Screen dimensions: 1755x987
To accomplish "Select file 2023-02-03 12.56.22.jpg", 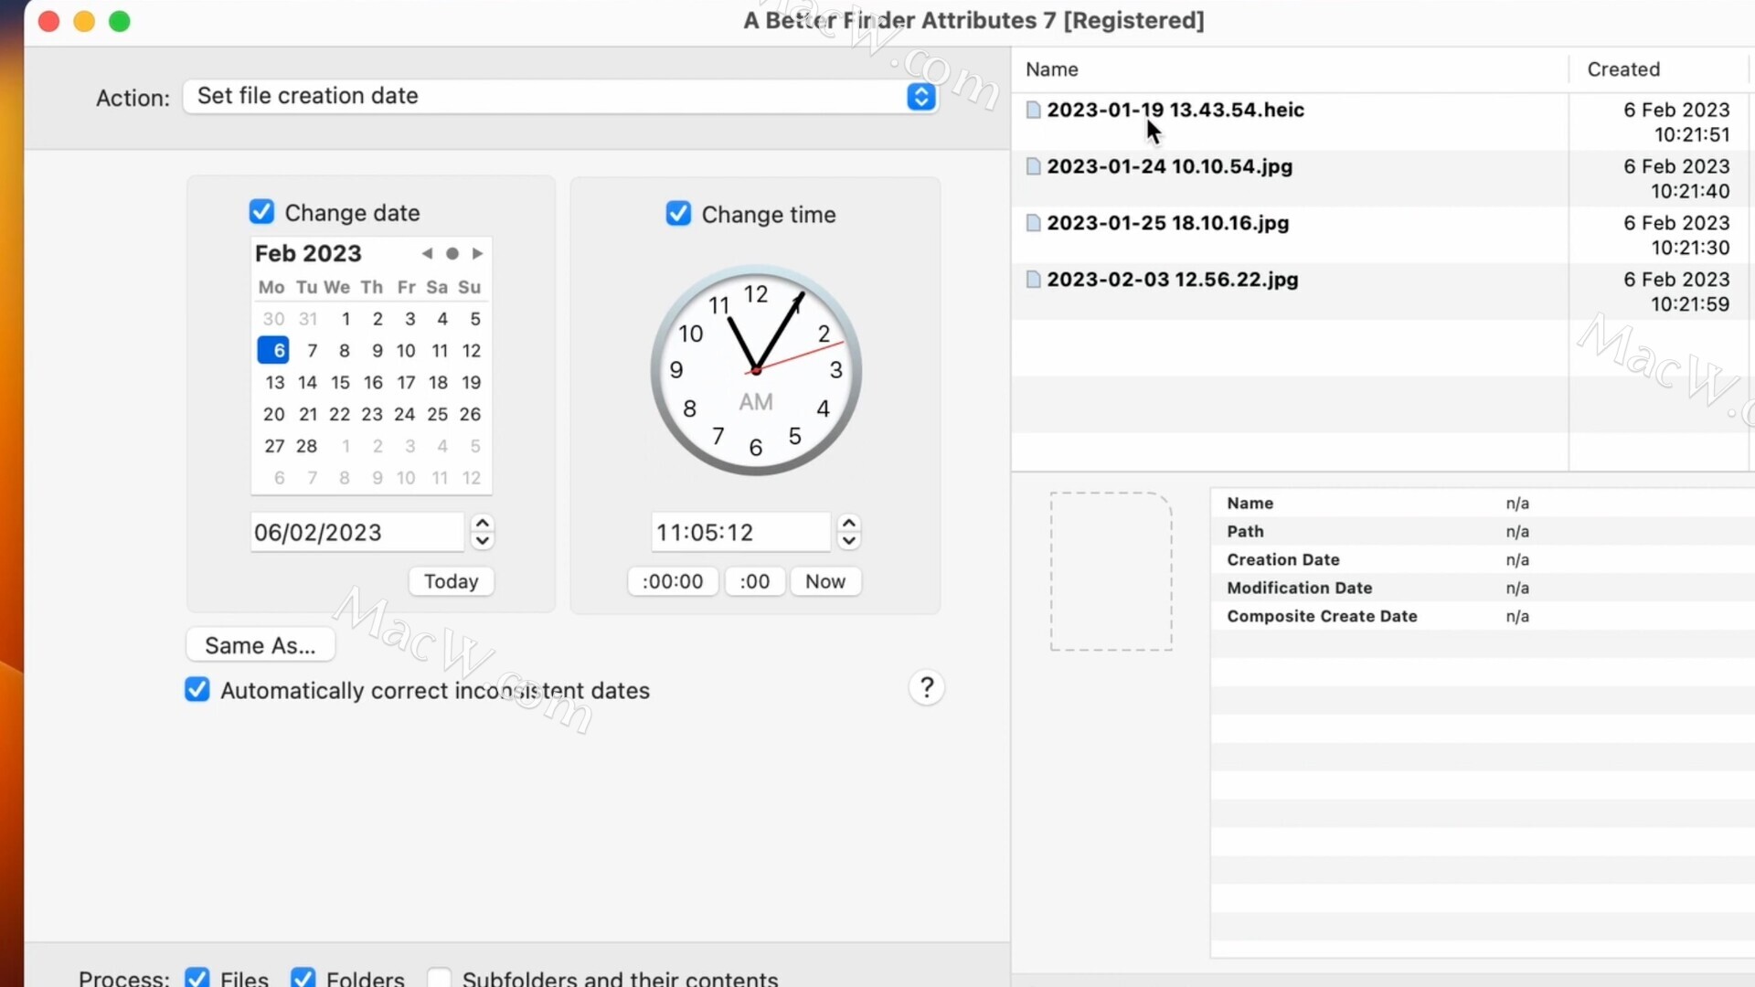I will point(1173,280).
